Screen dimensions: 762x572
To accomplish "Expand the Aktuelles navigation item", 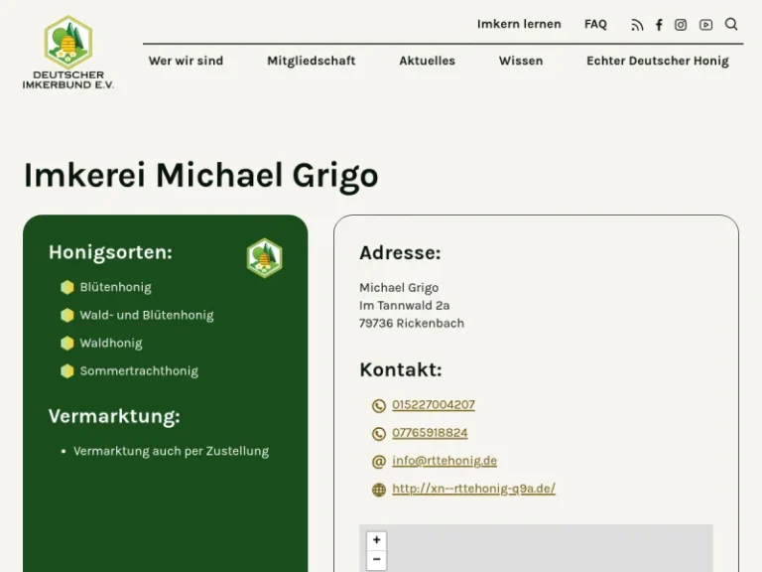I will pos(427,61).
